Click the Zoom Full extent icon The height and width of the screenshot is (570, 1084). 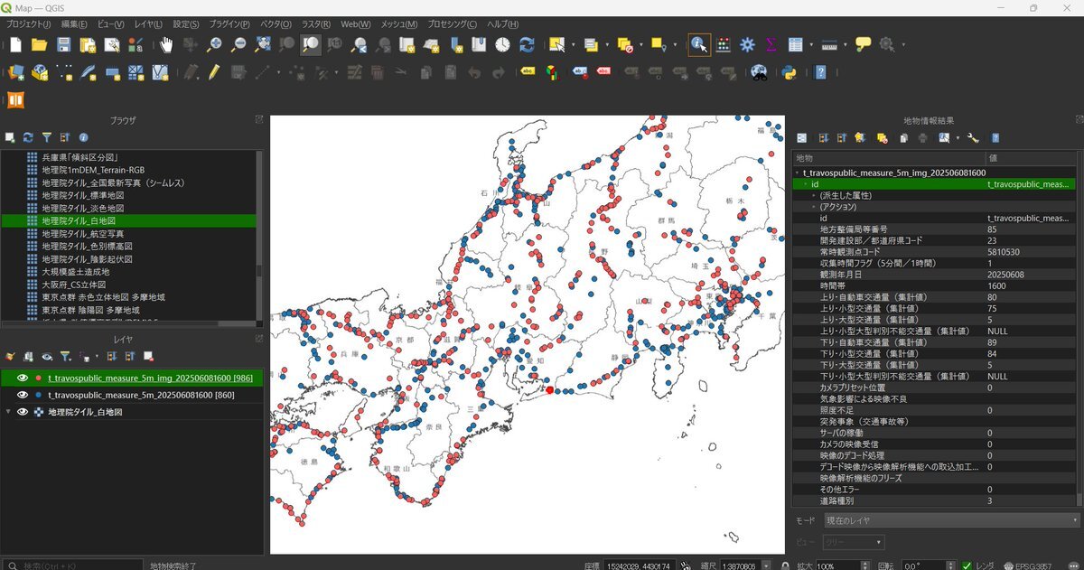coord(263,44)
